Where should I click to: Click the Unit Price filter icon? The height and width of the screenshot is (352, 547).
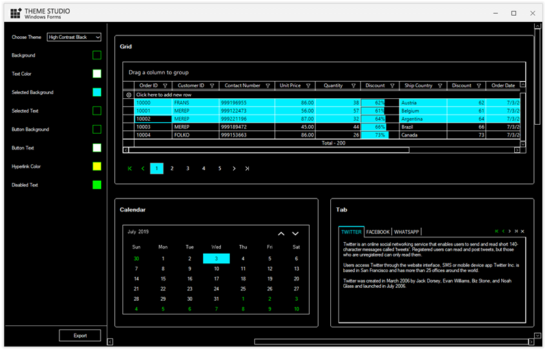[308, 86]
